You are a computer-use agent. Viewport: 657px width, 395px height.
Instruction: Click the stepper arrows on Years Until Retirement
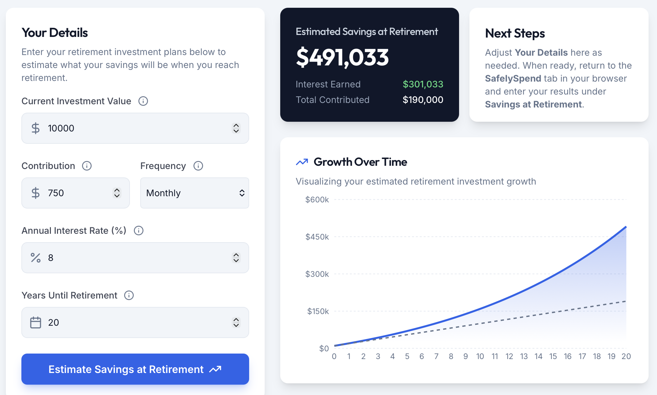tap(236, 322)
